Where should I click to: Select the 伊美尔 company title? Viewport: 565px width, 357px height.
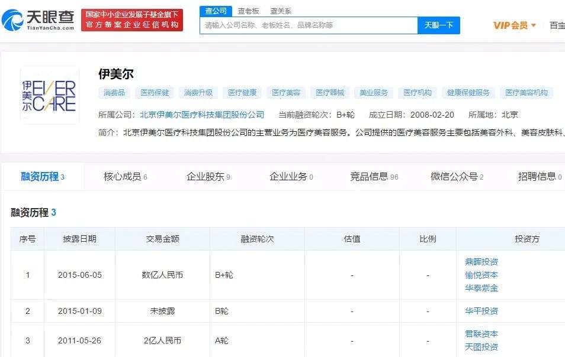click(x=116, y=74)
